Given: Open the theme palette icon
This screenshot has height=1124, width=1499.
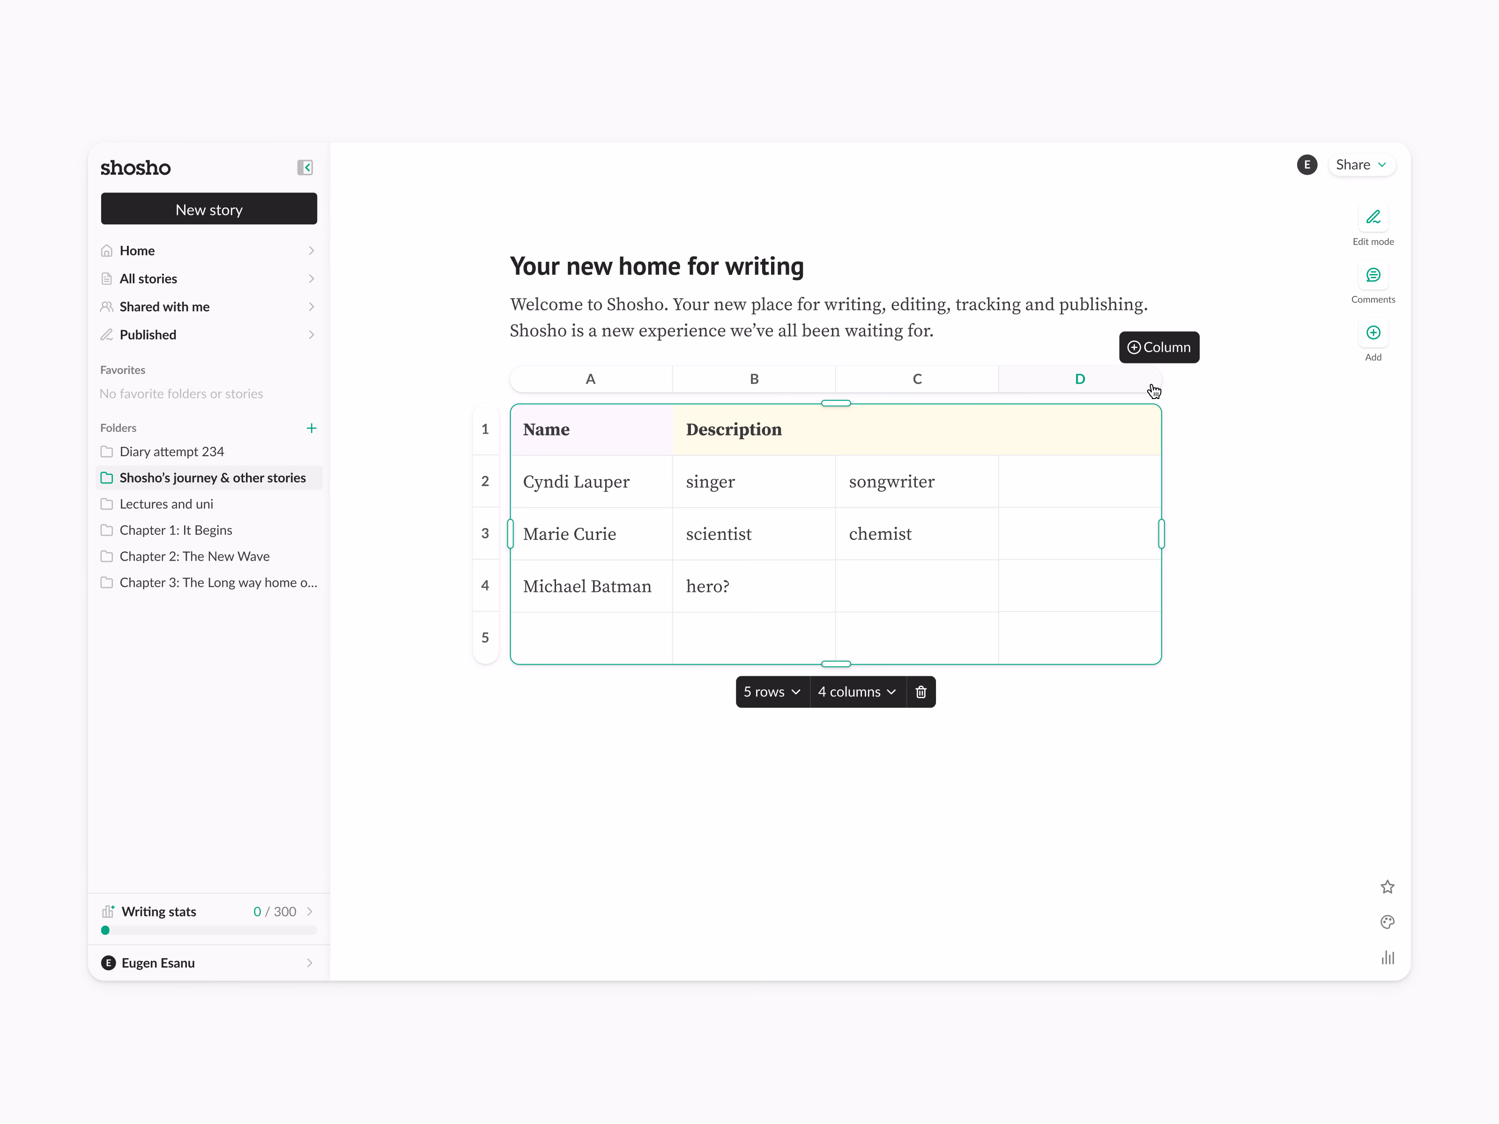Looking at the screenshot, I should click(x=1387, y=922).
